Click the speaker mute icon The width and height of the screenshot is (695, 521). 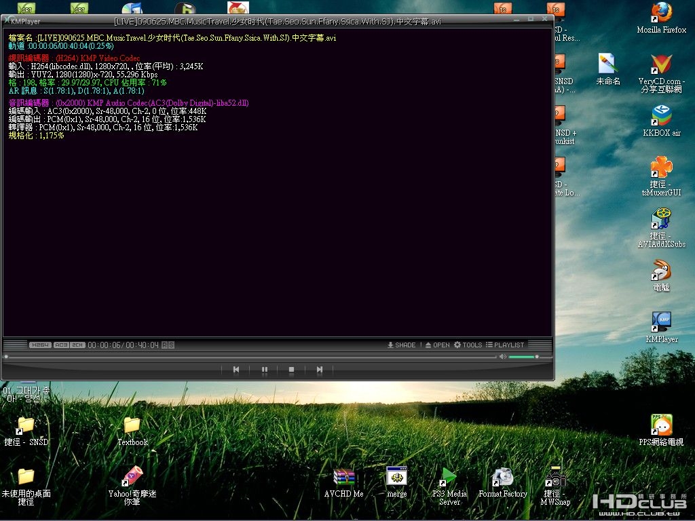503,356
